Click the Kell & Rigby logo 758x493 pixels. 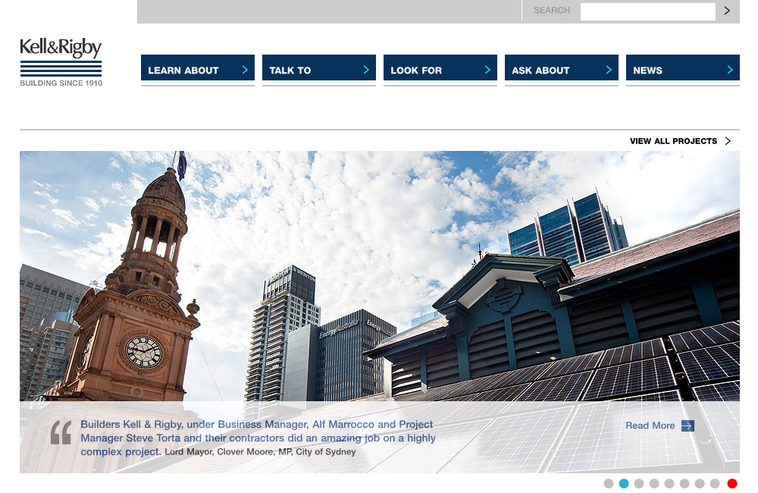(x=61, y=62)
